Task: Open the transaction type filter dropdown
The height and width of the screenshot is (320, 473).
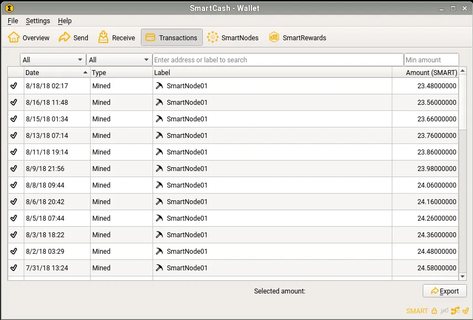Action: pos(119,60)
